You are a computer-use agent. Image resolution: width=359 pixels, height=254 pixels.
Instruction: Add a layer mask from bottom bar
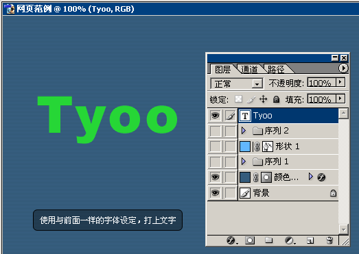click(250, 240)
